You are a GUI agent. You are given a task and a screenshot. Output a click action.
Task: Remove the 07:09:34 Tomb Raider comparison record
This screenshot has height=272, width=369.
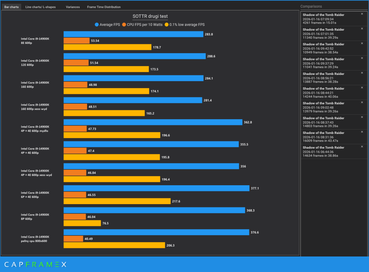pos(362,14)
